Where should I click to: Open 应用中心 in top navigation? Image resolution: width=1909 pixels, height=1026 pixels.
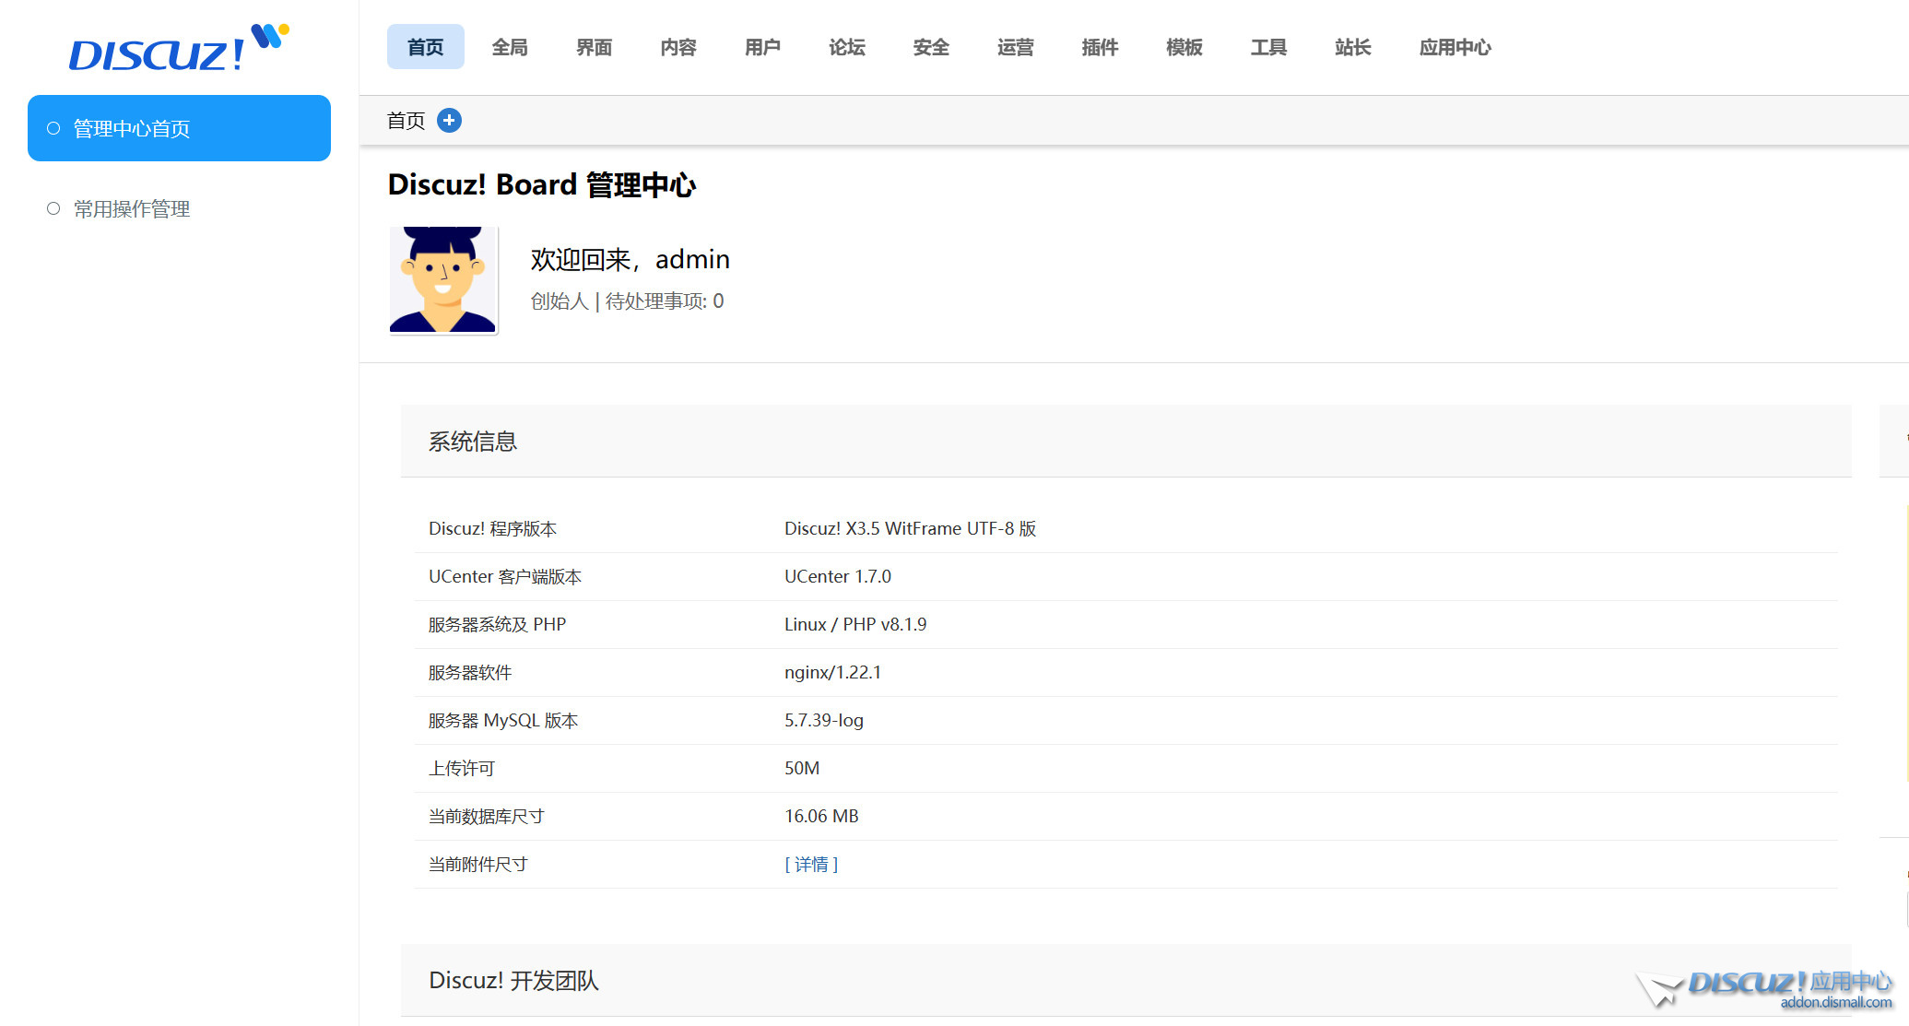(1455, 47)
